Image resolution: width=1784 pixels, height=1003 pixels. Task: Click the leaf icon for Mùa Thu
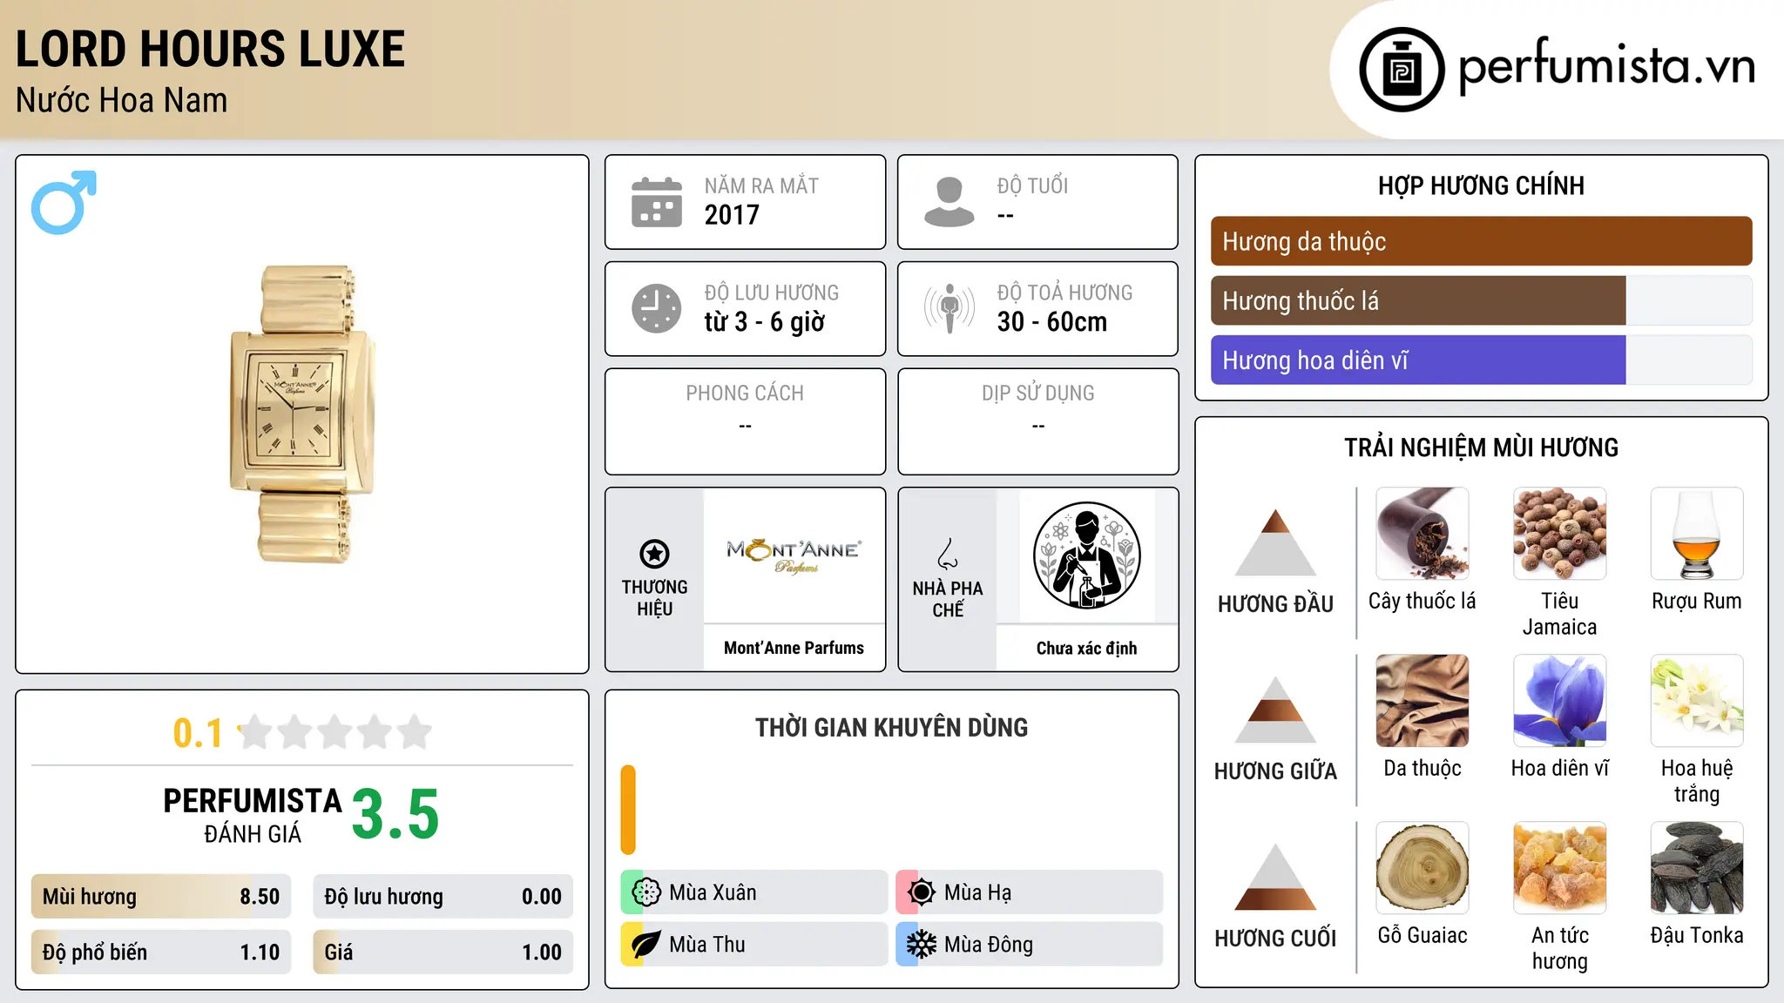pos(646,945)
